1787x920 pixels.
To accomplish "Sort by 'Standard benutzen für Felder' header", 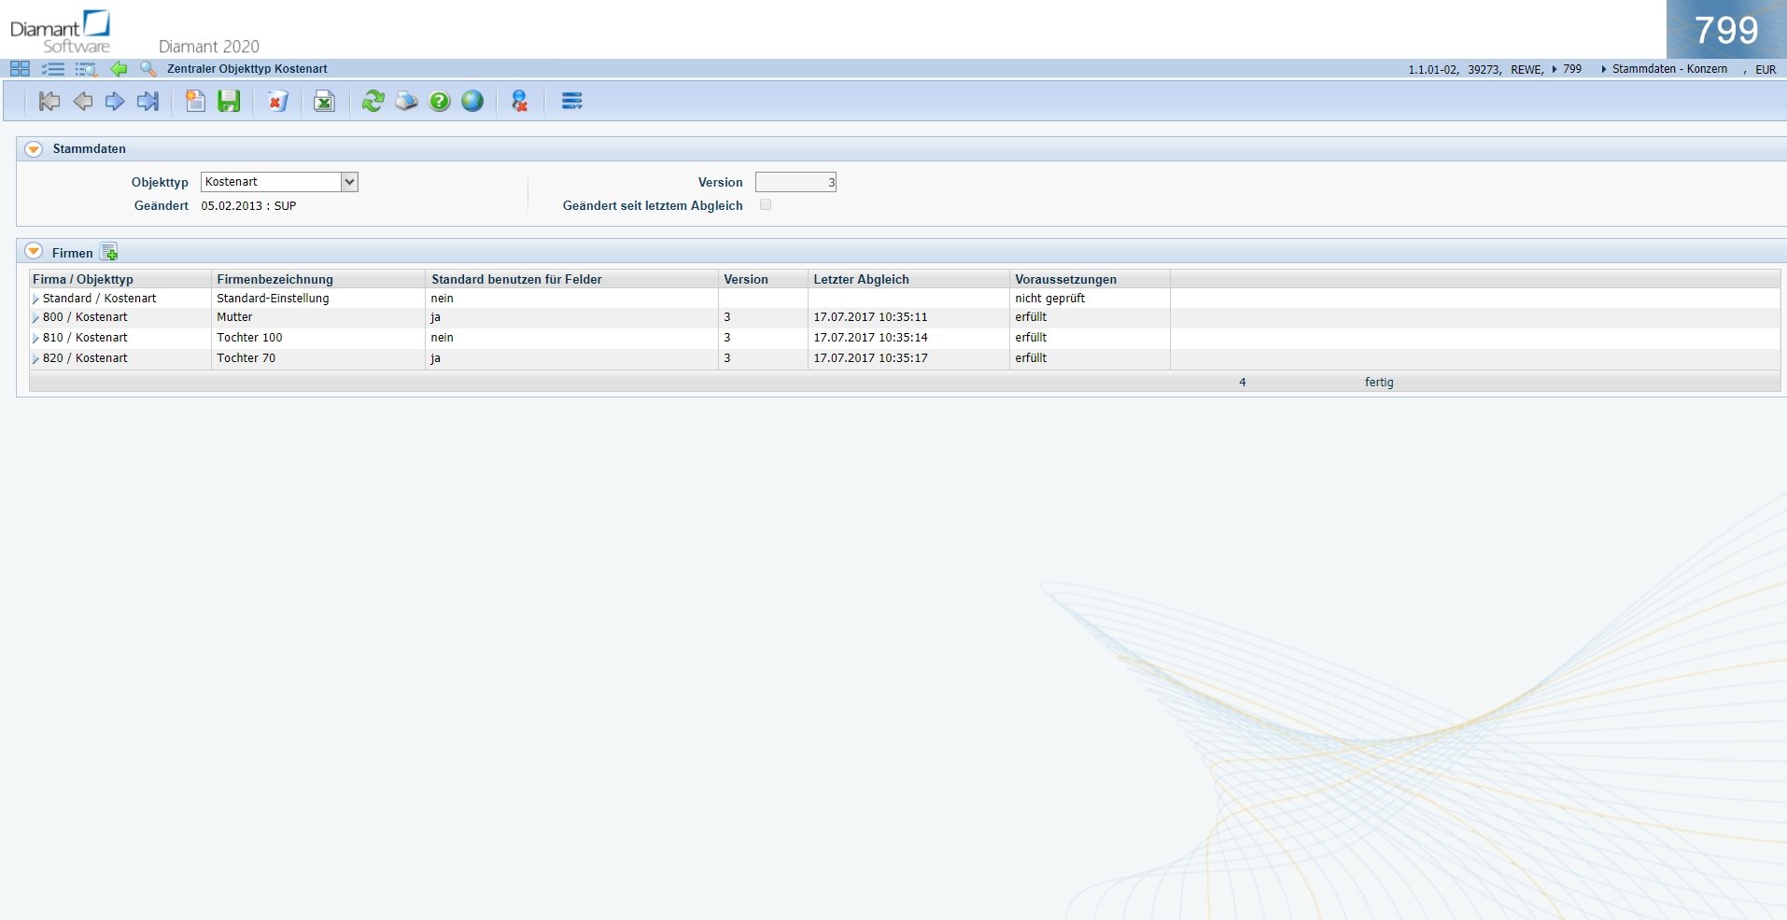I will (x=572, y=279).
